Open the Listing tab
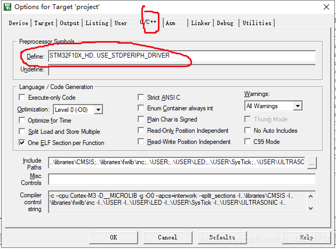336x249 pixels. coord(97,23)
